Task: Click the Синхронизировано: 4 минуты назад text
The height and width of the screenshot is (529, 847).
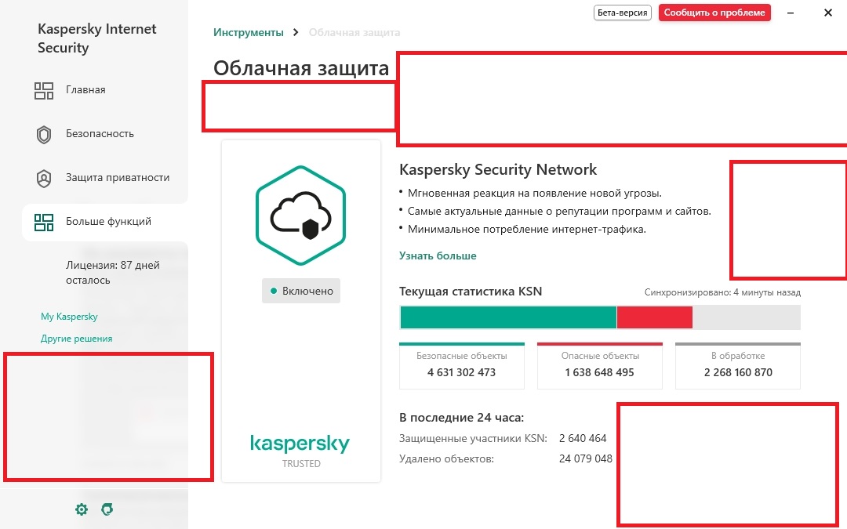Action: [722, 292]
